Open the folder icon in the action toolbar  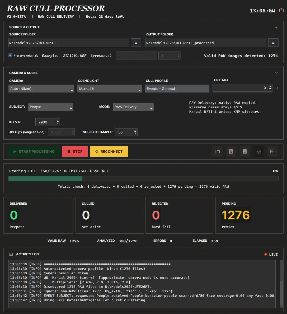click(217, 152)
